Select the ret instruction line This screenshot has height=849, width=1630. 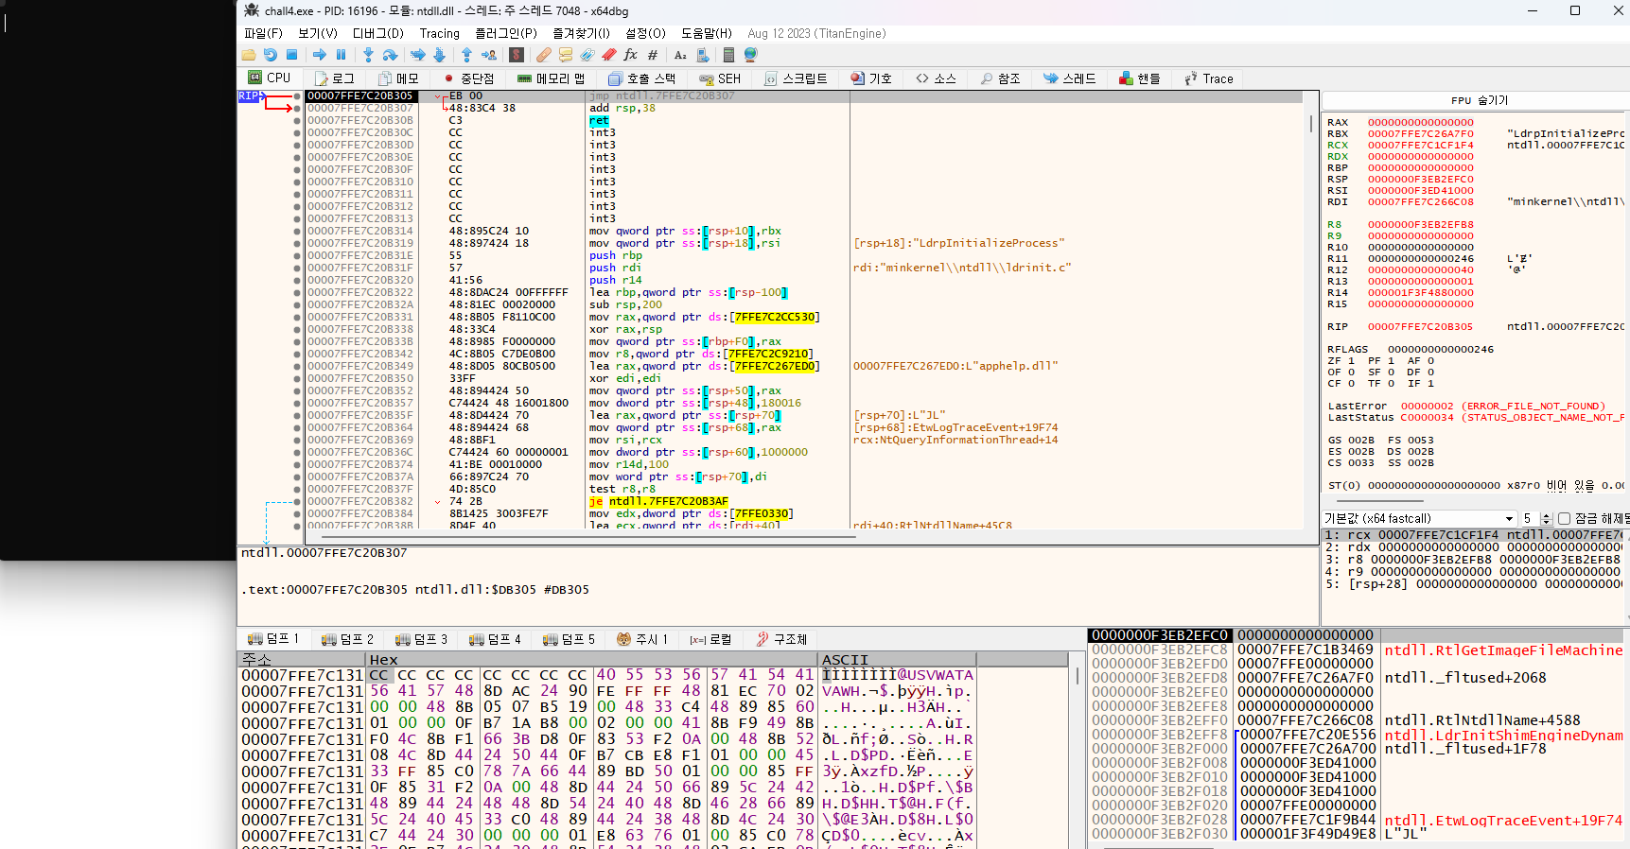pos(599,120)
